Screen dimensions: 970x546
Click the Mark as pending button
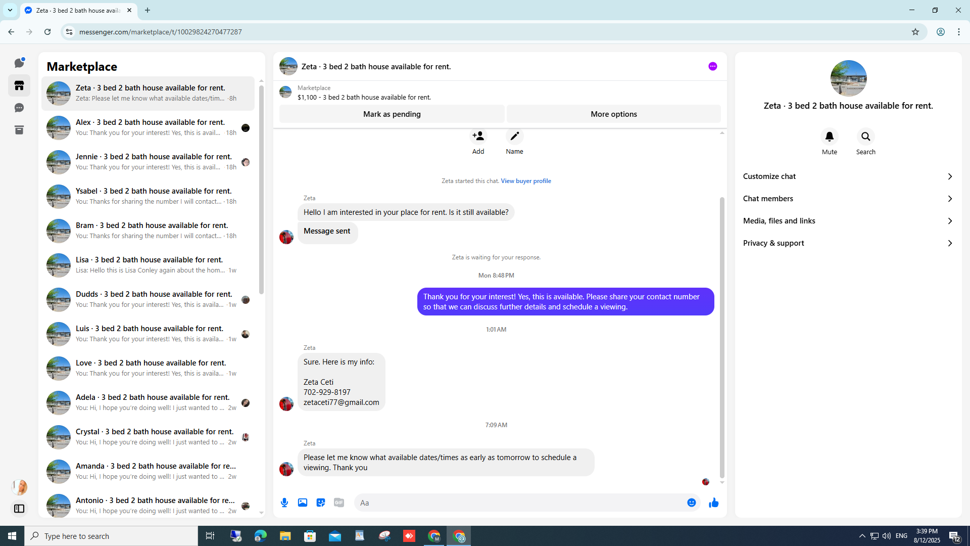point(392,114)
